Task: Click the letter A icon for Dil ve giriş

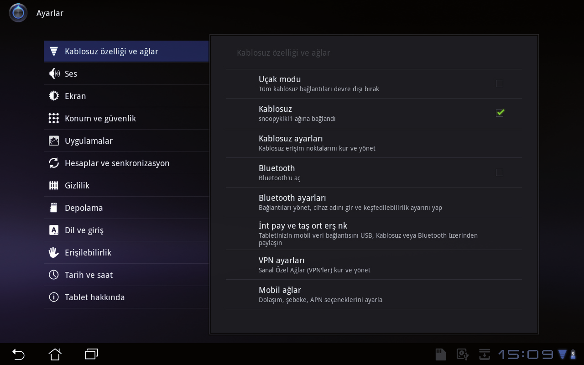Action: pos(54,230)
